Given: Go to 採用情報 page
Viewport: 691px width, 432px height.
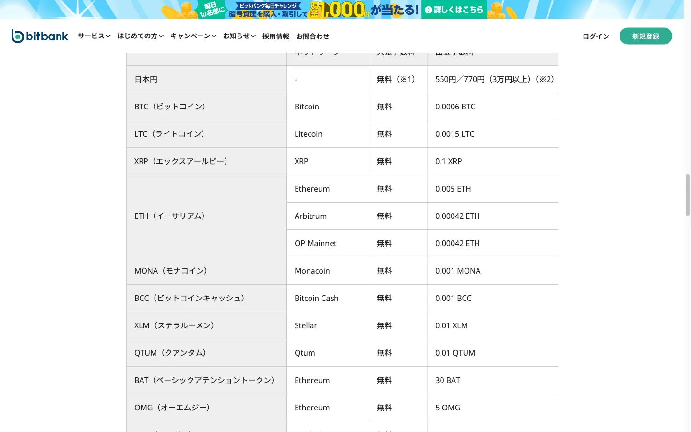Looking at the screenshot, I should (x=276, y=36).
